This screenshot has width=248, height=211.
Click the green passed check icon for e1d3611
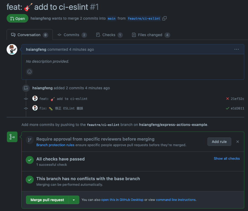click(227, 108)
